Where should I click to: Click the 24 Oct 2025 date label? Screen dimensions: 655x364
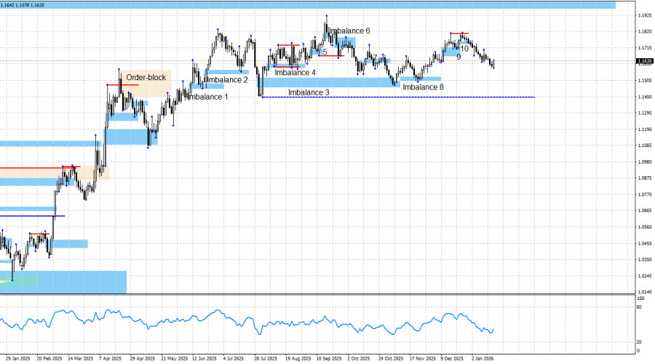(391, 359)
